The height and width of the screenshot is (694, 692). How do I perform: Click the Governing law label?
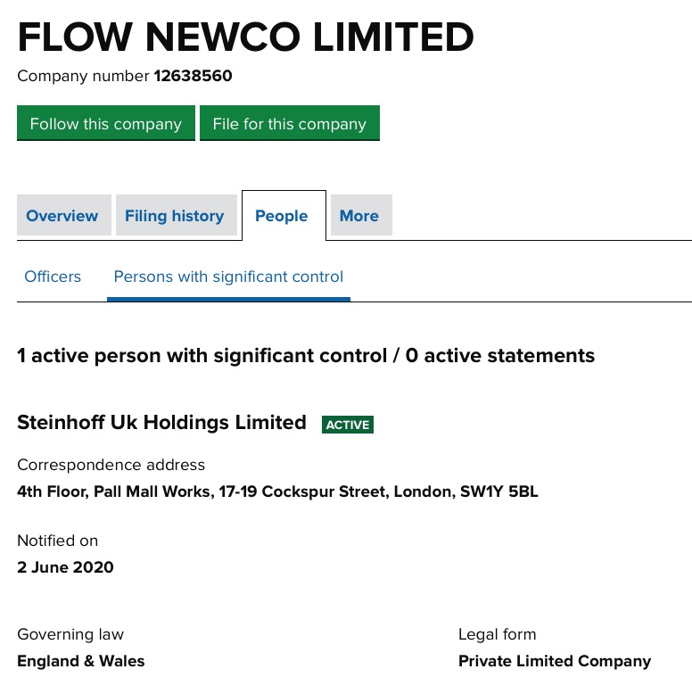(x=70, y=634)
